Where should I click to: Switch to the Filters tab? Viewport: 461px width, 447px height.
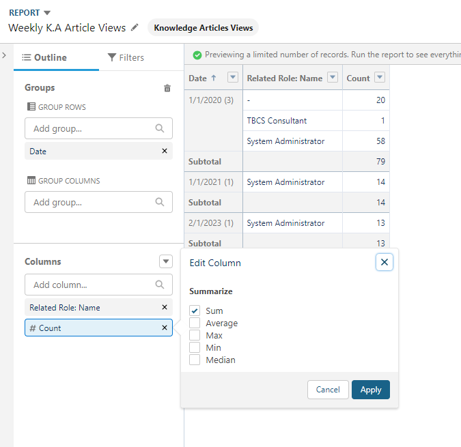pyautogui.click(x=126, y=57)
